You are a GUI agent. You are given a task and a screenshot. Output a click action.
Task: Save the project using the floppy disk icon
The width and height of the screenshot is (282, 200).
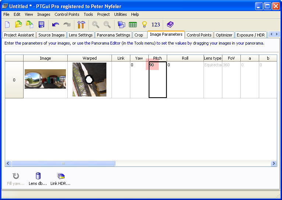click(x=41, y=25)
